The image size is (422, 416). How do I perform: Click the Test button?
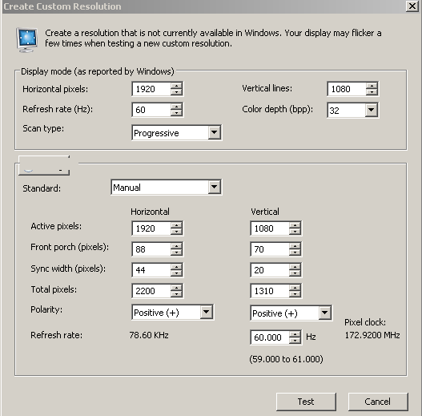306,402
